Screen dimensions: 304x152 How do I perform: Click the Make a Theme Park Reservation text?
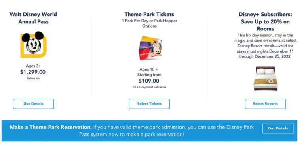(51, 127)
